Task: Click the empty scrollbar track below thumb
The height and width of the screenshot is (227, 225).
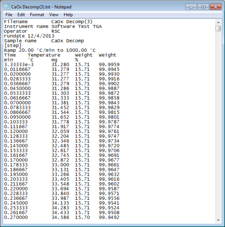Action: [219, 124]
